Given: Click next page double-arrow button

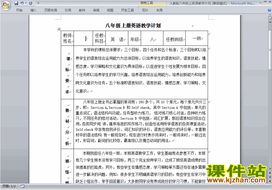Looking at the screenshot, I should tap(270, 181).
